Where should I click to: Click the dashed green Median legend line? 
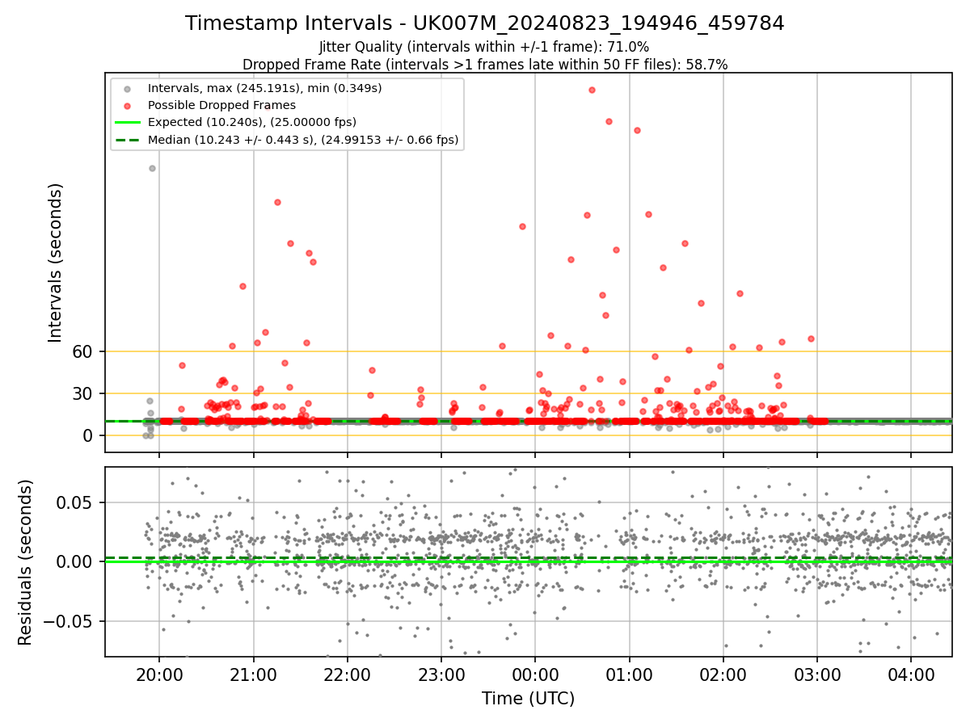click(126, 141)
